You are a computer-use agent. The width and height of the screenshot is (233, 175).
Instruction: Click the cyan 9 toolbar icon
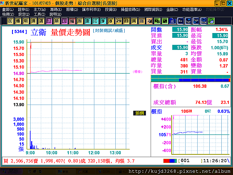click(x=103, y=21)
